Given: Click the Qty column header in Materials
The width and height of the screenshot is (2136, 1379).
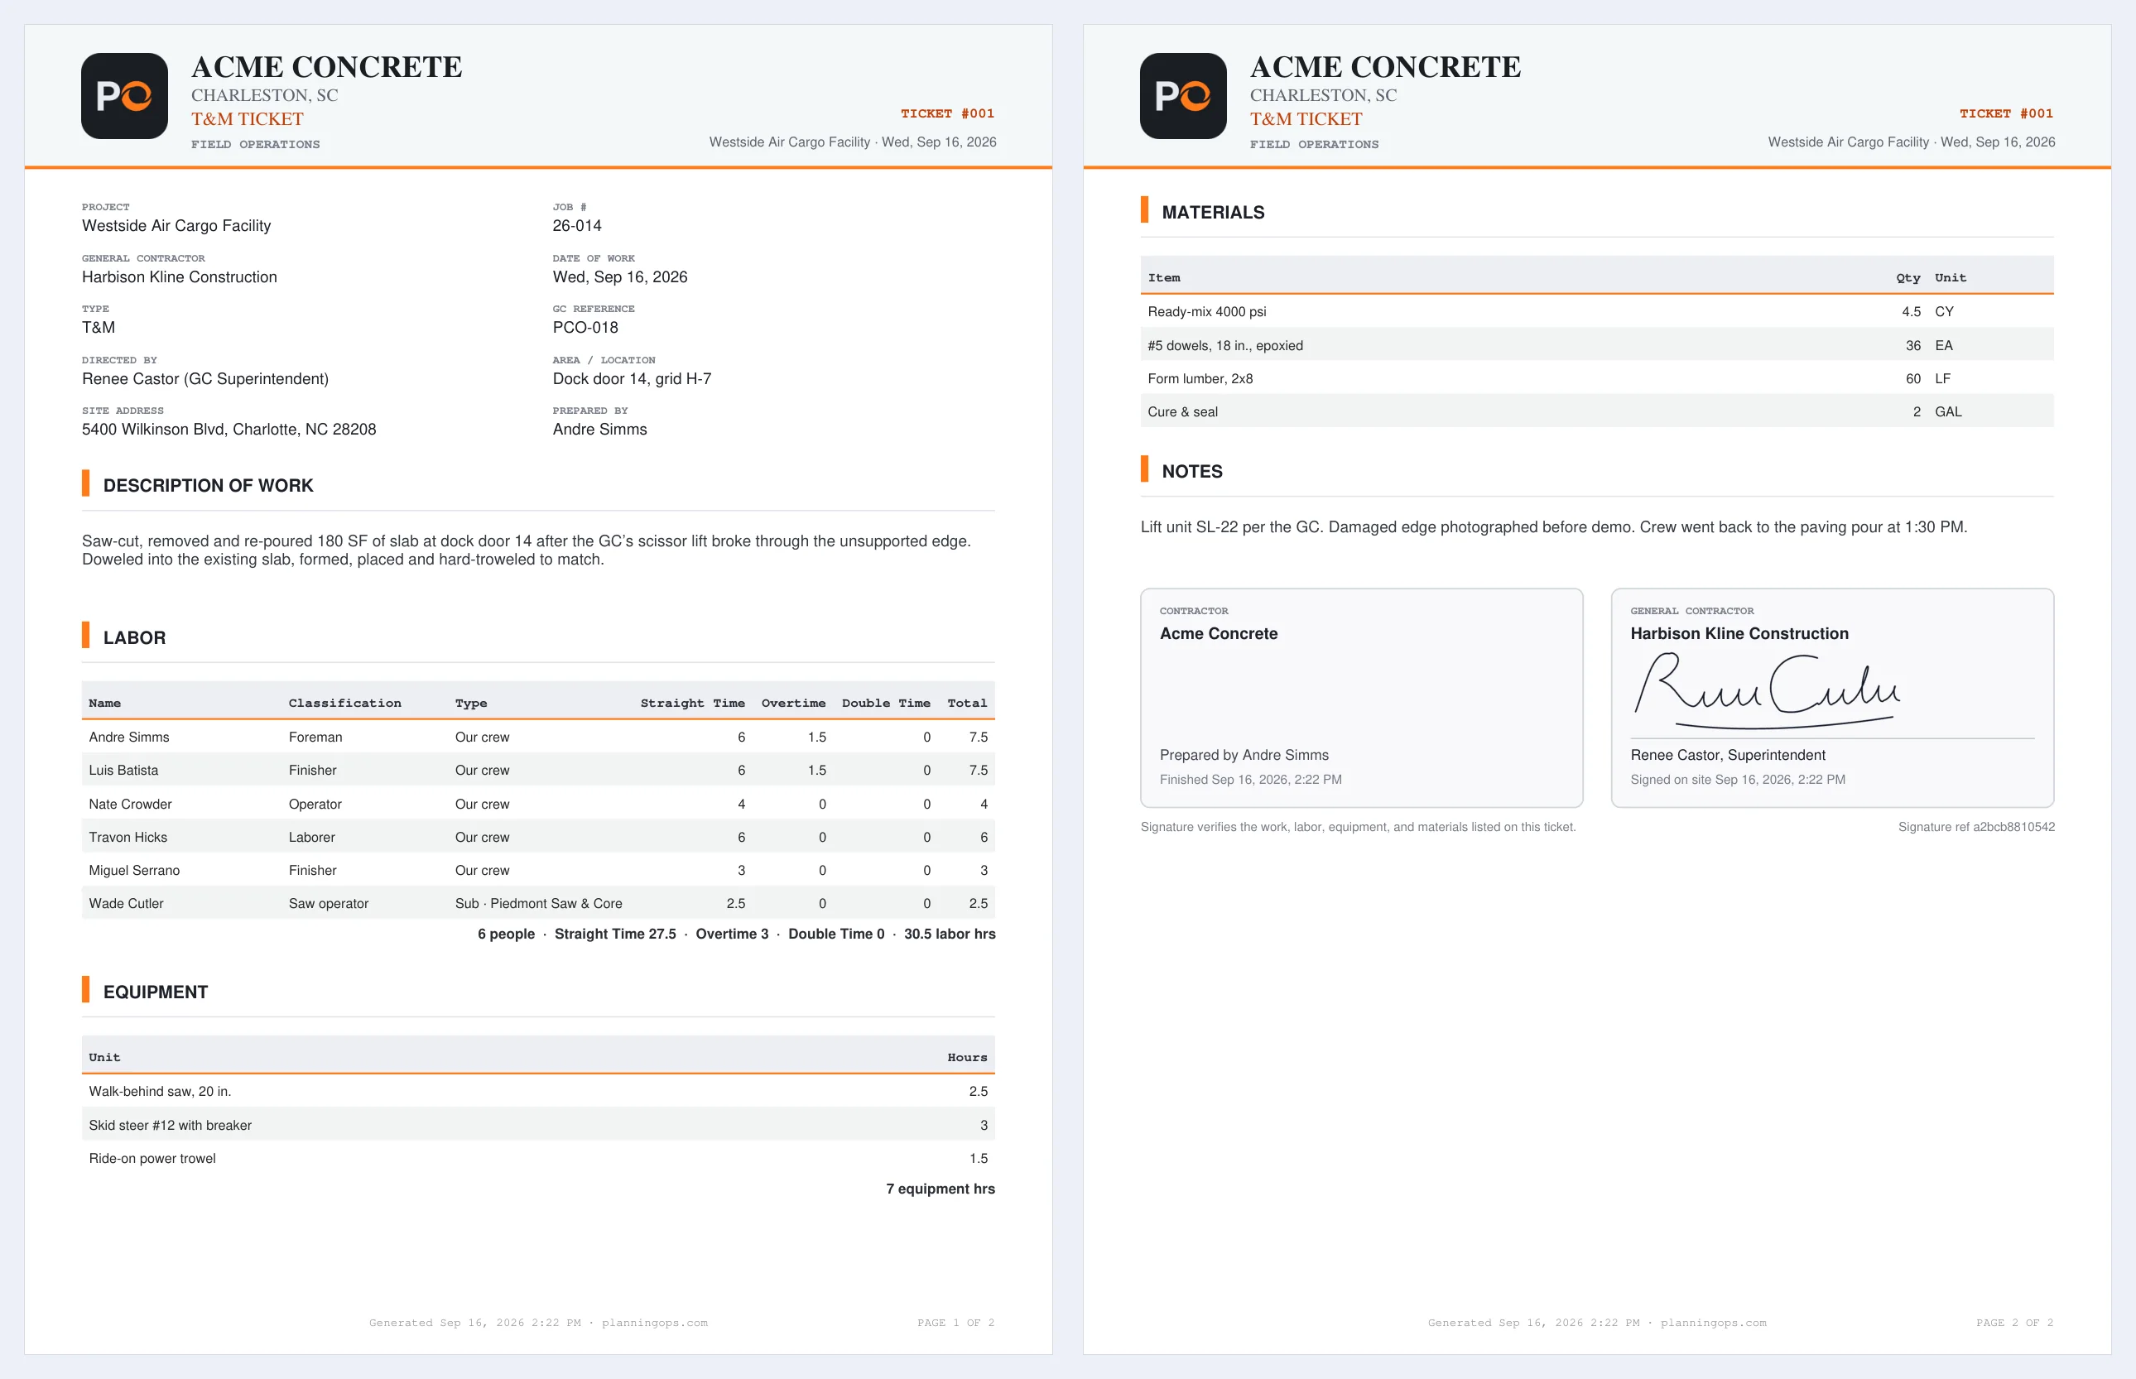Looking at the screenshot, I should click(1907, 277).
